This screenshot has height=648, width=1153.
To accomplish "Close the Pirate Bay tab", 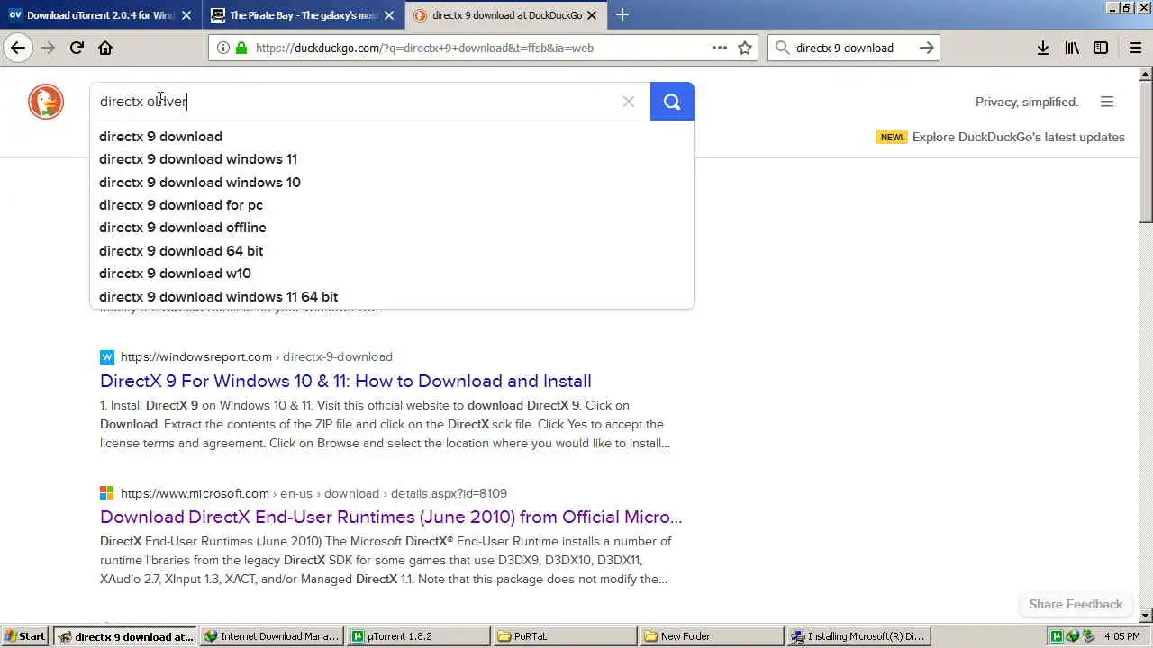I will pyautogui.click(x=389, y=15).
